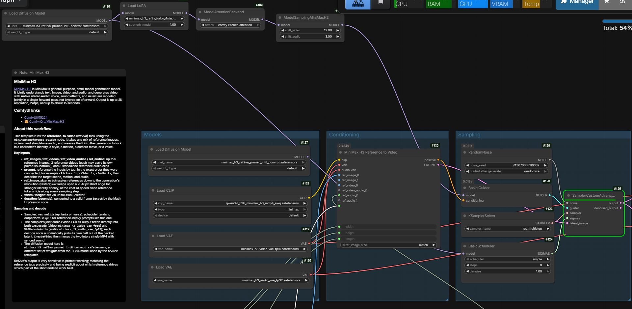Screen dimensions: 632x309
Task: Select the Sampling group title
Action: click(469, 135)
